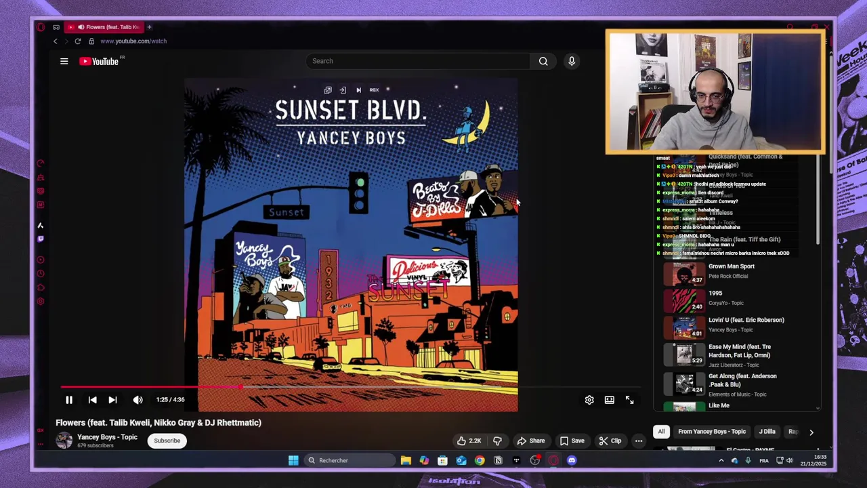Viewport: 867px width, 488px height.
Task: Click Windows taskbar Rechercher search box
Action: 349,461
